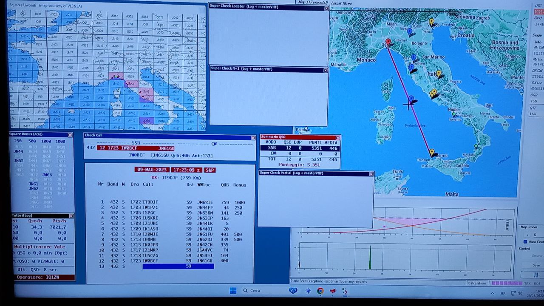Select log row 1 callsign IT9DJF

coord(150,202)
